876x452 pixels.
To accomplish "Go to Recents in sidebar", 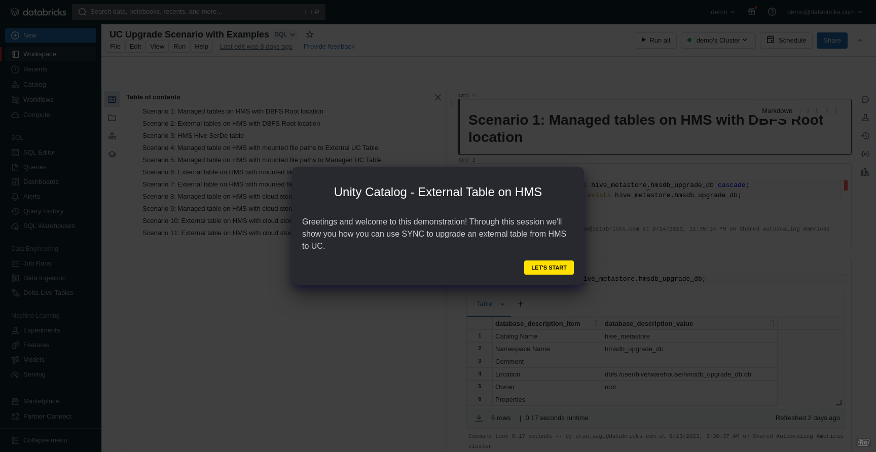I will click(51, 69).
